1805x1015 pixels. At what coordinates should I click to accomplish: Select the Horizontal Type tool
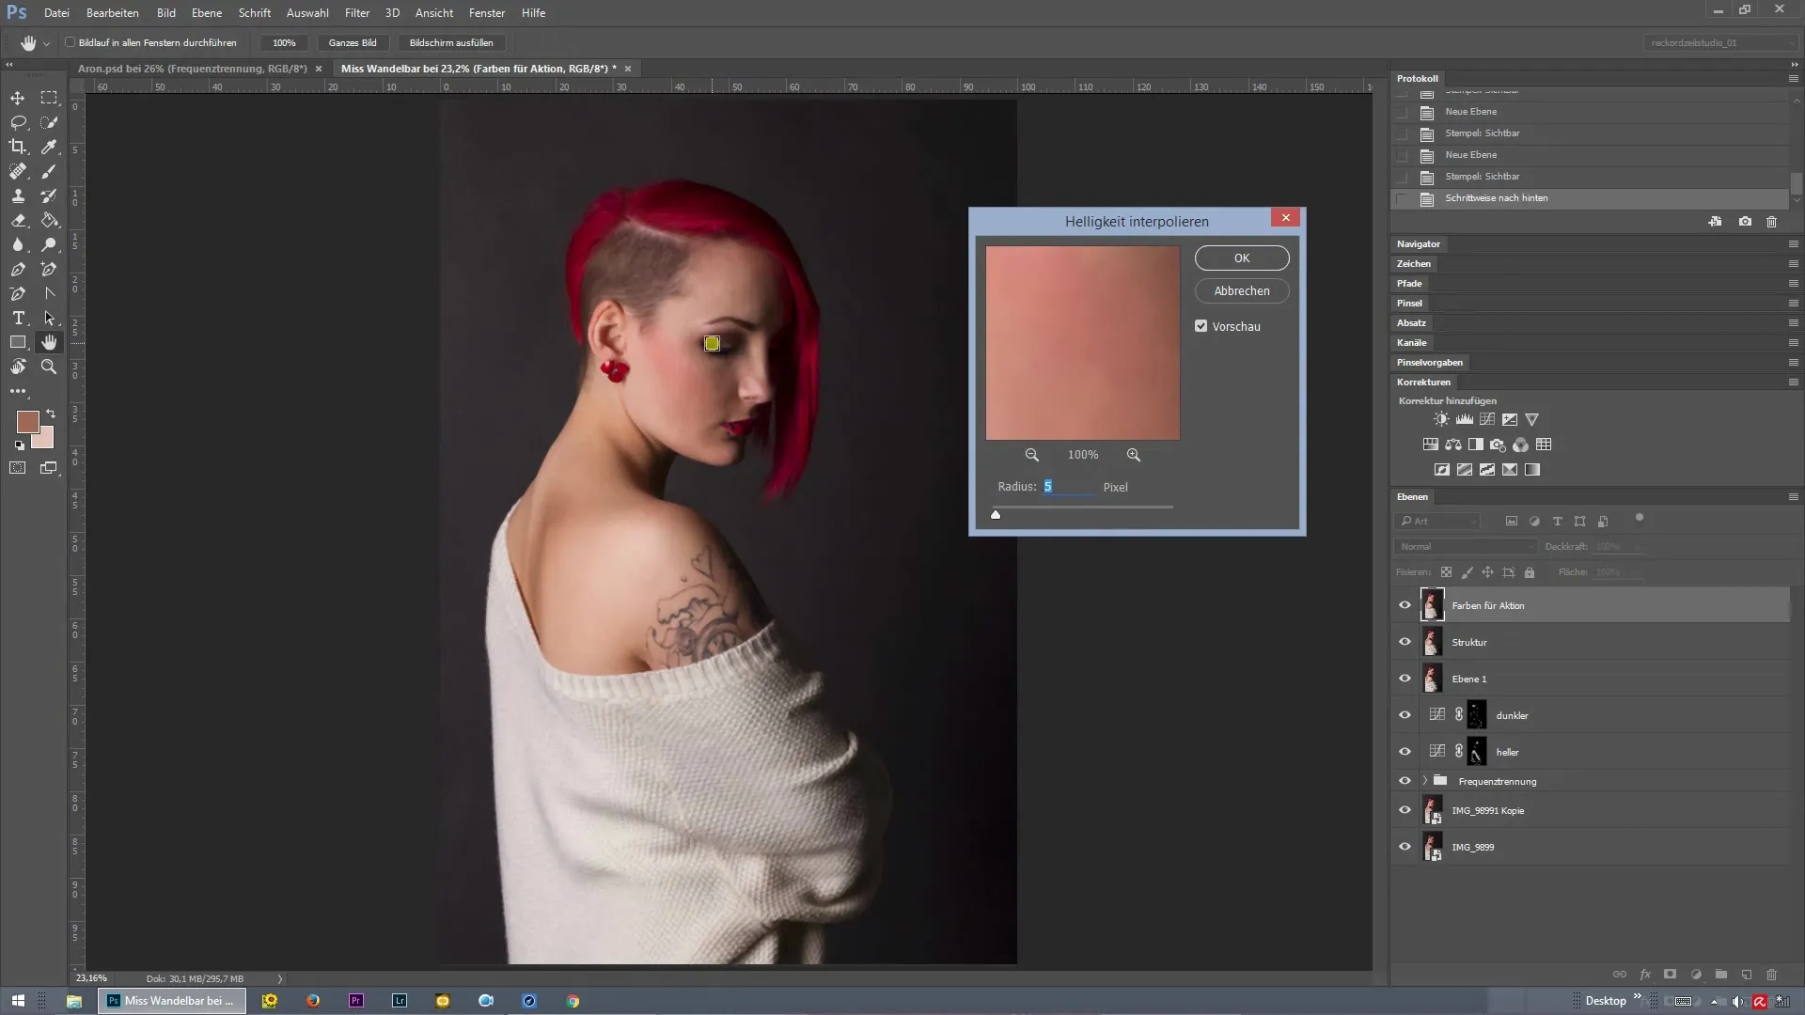[x=18, y=318]
